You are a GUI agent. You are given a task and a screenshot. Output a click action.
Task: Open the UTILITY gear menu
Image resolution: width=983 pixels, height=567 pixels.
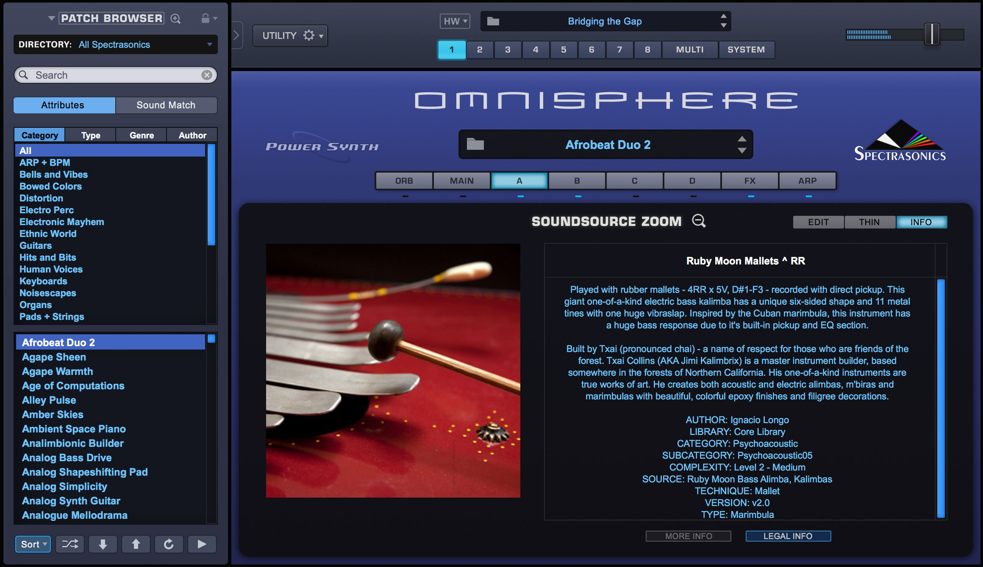[x=291, y=36]
